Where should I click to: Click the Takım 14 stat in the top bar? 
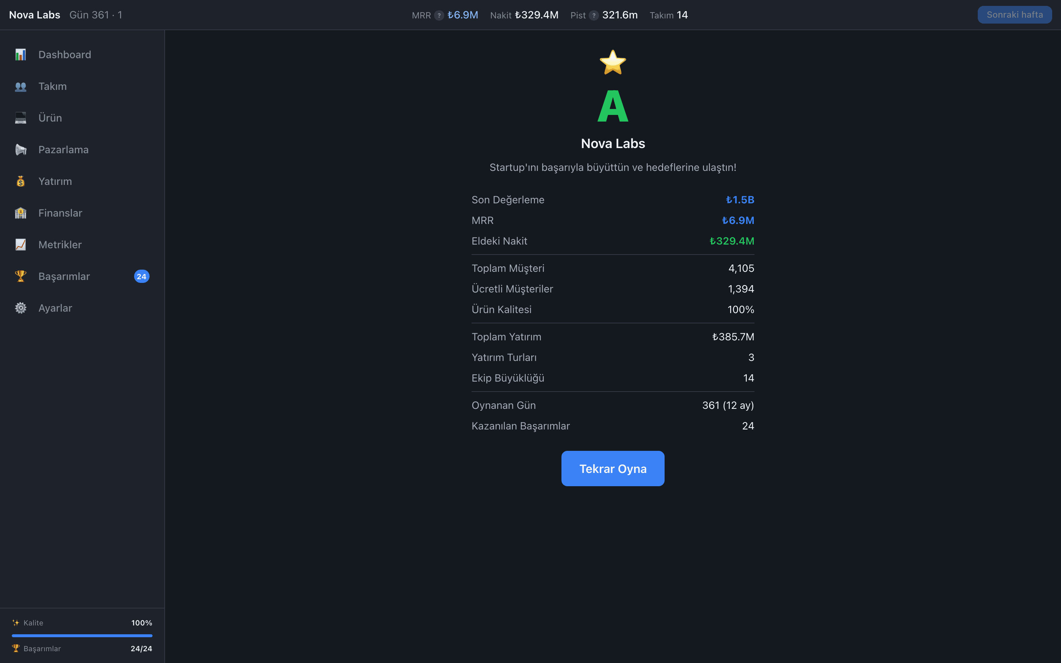pyautogui.click(x=669, y=15)
